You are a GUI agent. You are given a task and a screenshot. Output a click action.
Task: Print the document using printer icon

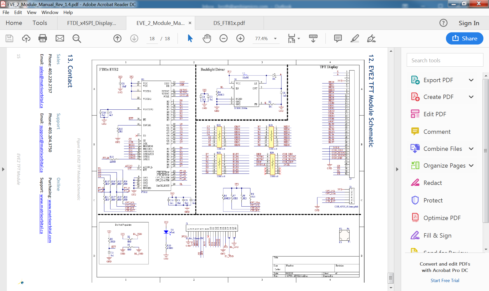(43, 38)
